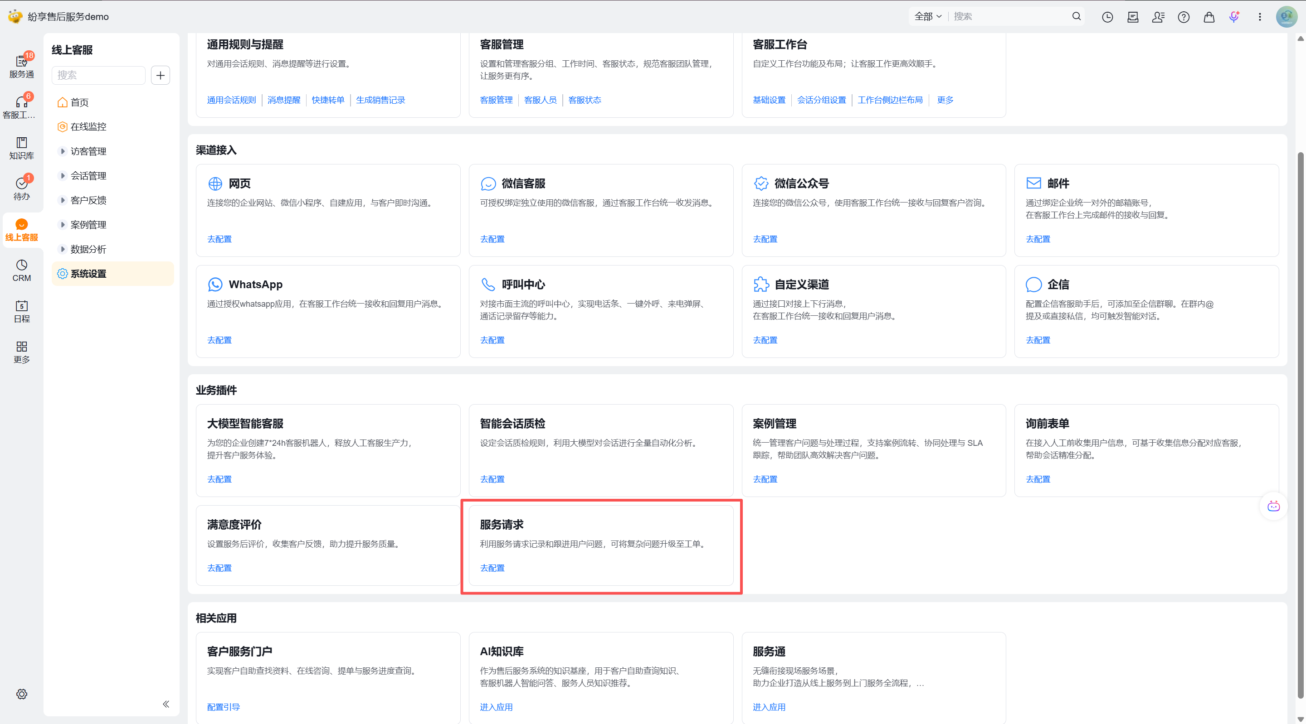This screenshot has height=724, width=1306.
Task: Click the WhatsApp channel icon
Action: [215, 284]
